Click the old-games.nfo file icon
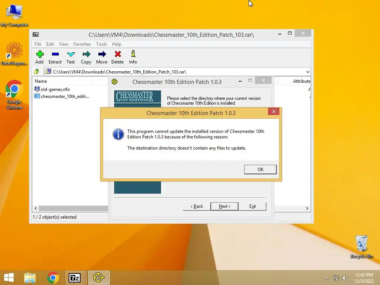This screenshot has width=380, height=285. click(37, 89)
